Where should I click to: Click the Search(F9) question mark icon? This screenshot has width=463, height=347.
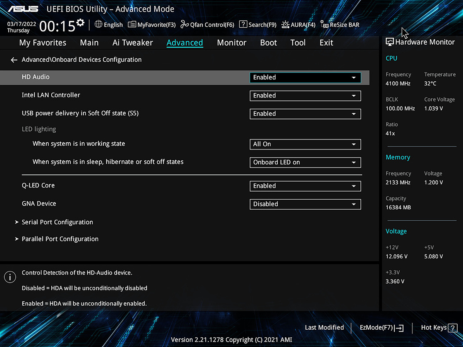point(243,24)
